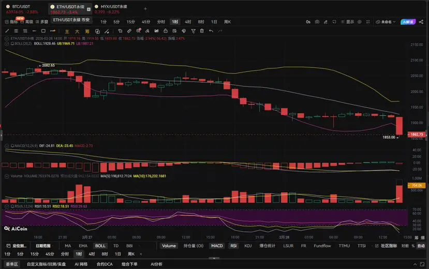The width and height of the screenshot is (429, 269).
Task: Toggle 社区指标 checkbox
Action: tap(377, 246)
